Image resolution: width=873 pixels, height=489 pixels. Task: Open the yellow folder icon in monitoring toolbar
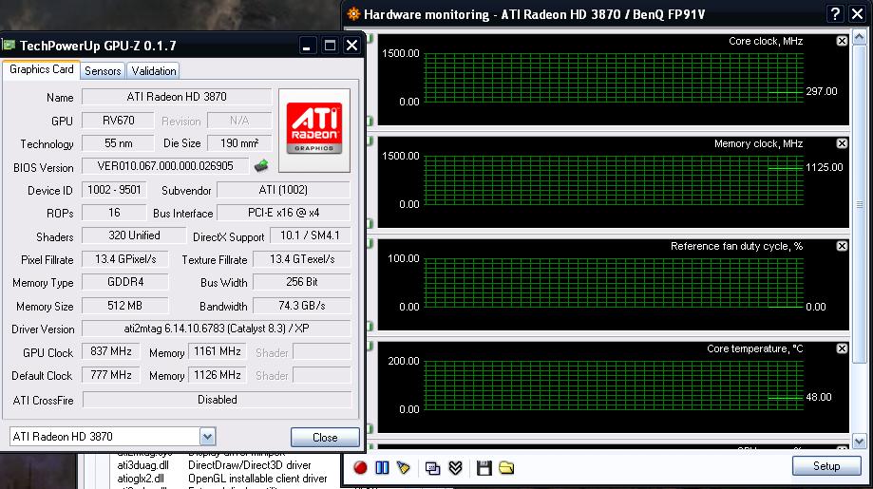point(506,468)
